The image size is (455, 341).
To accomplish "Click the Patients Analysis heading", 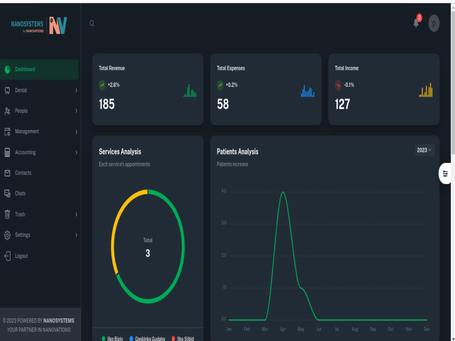I will [x=238, y=152].
